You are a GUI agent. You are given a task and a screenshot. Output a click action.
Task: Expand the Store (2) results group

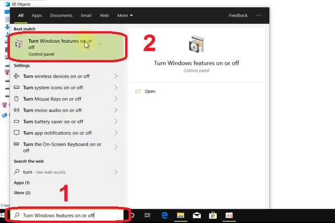pos(22,193)
